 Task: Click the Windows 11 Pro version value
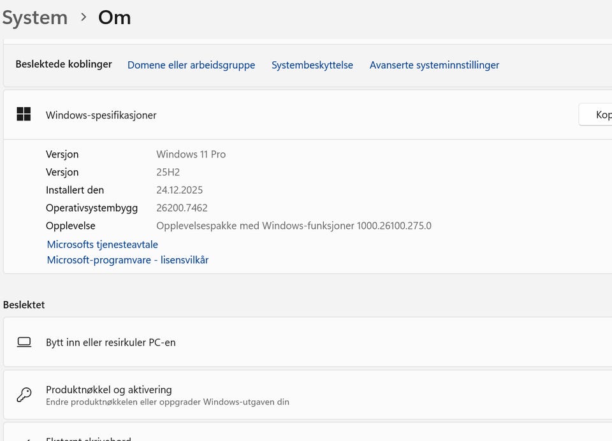tap(191, 154)
